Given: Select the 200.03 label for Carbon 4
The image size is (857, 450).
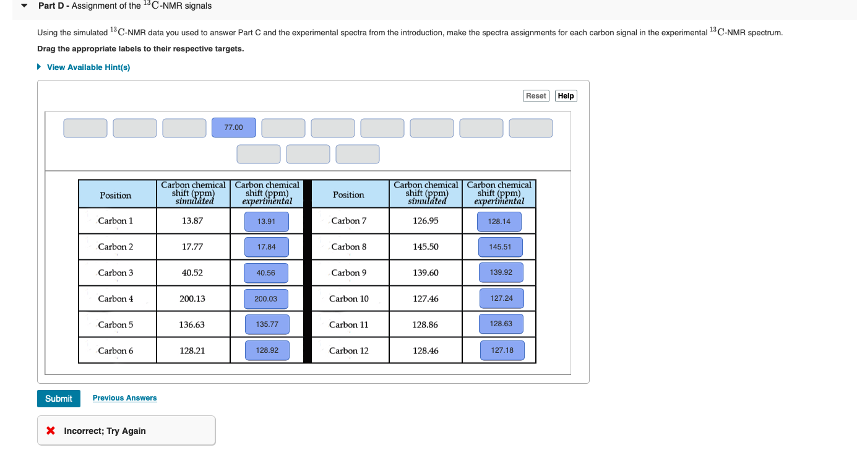Looking at the screenshot, I should click(x=266, y=299).
